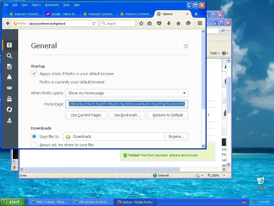
Task: Click the Internet zone globe in IE status bar
Action: click(x=155, y=175)
